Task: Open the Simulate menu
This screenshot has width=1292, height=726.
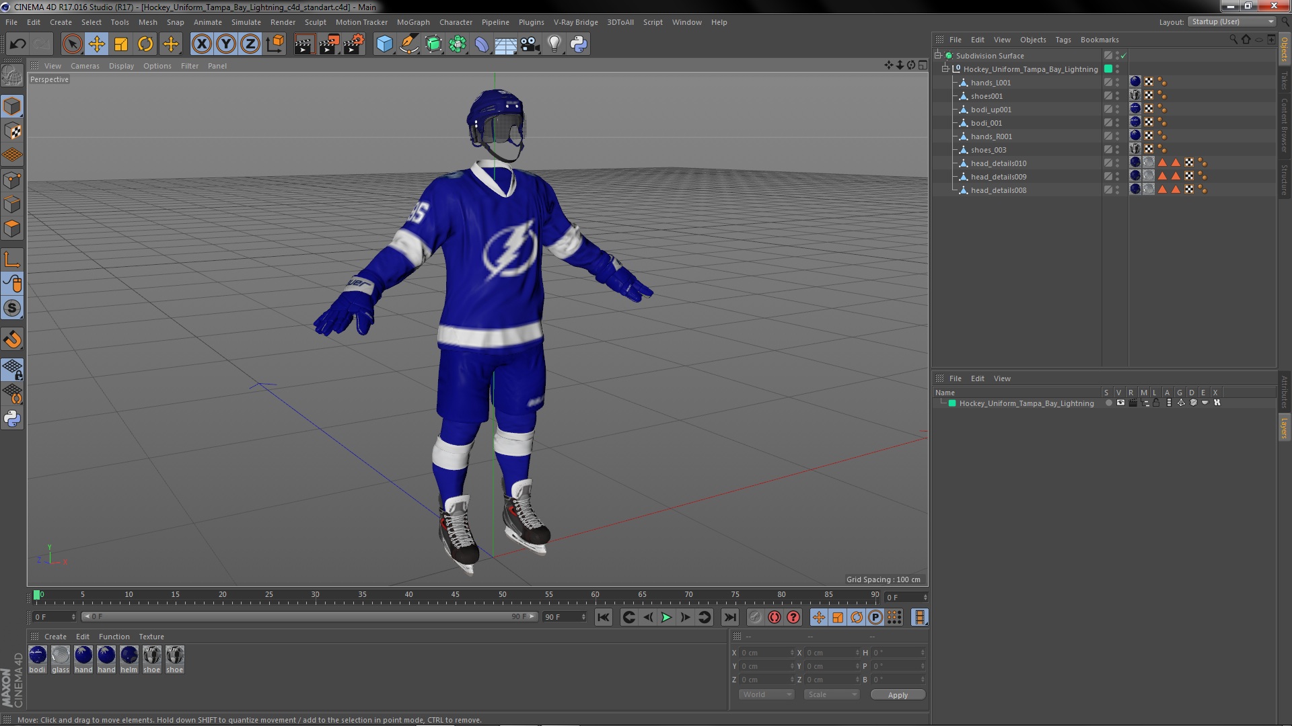Action: [246, 22]
